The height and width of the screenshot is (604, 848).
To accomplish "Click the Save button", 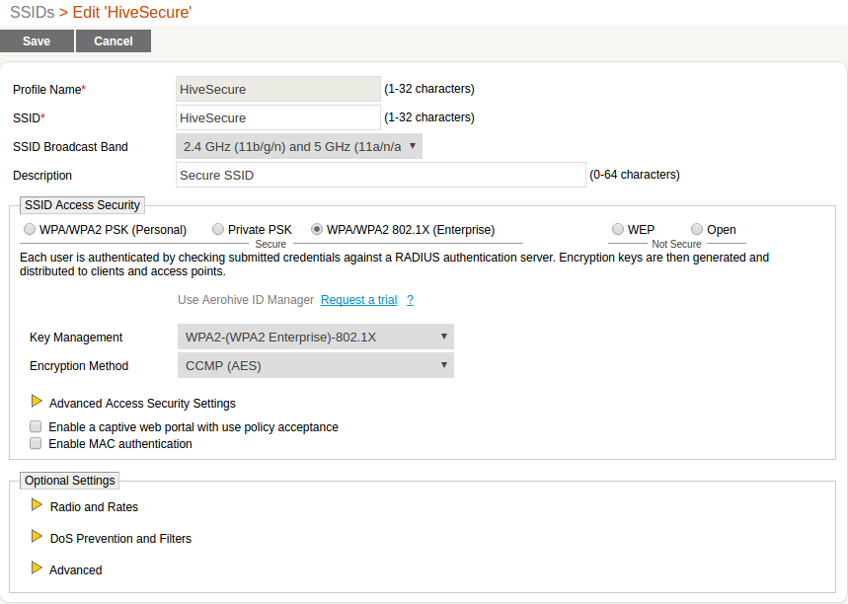I will [x=37, y=40].
